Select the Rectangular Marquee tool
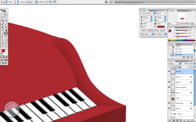This screenshot has height=122, width=196. pos(2,15)
